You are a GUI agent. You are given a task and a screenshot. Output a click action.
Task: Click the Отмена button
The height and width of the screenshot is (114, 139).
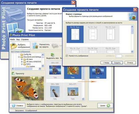[x=130, y=63]
